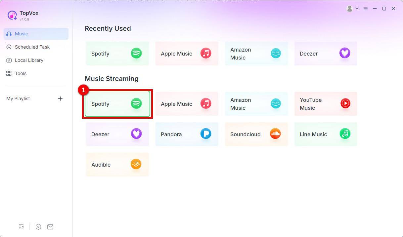Open Apple Music from Music Streaming section
The height and width of the screenshot is (237, 403).
coord(187,104)
